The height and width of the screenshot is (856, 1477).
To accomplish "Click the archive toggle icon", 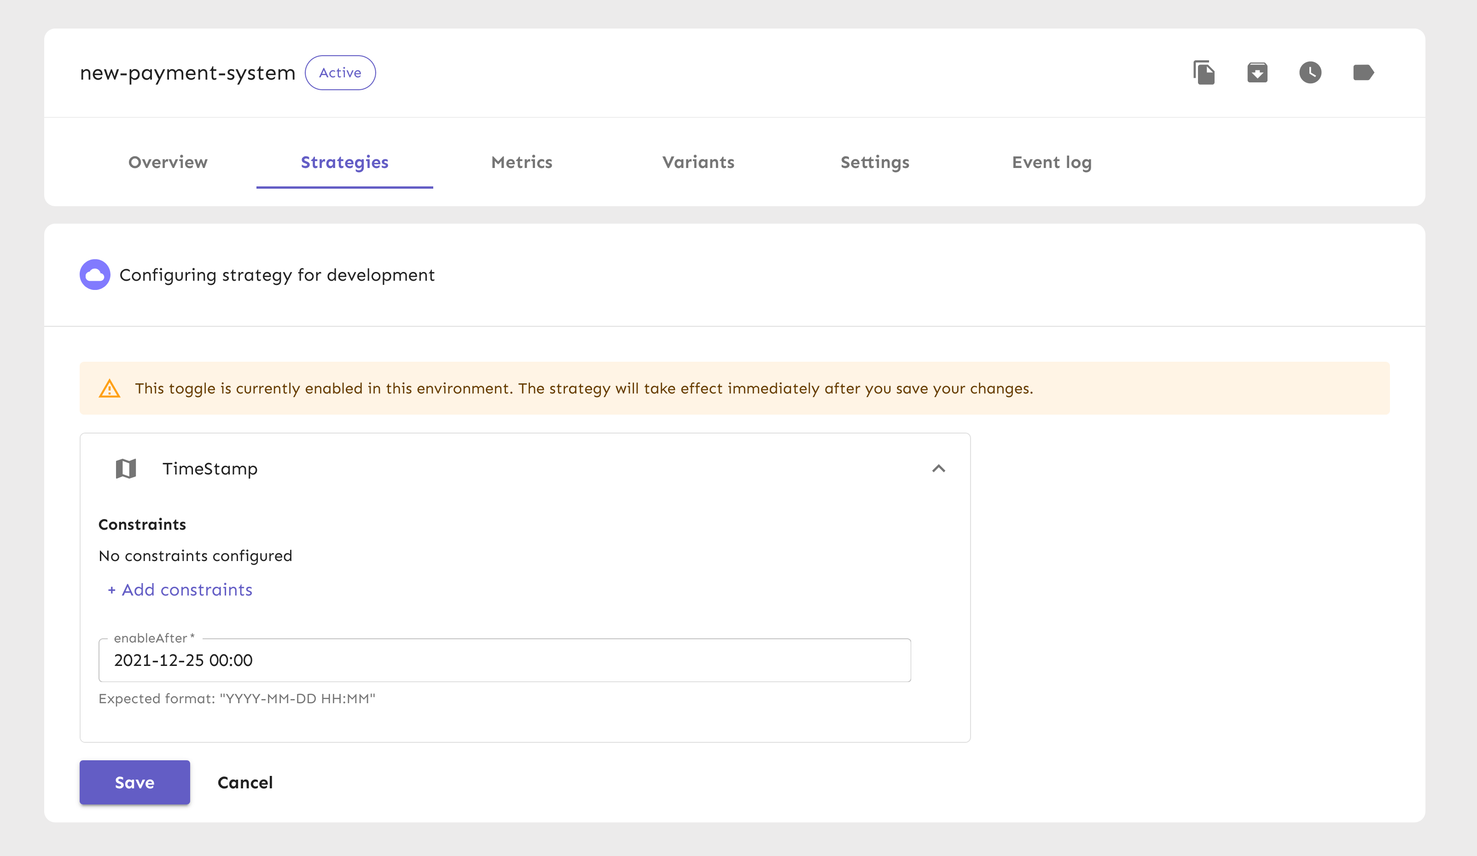I will point(1257,73).
